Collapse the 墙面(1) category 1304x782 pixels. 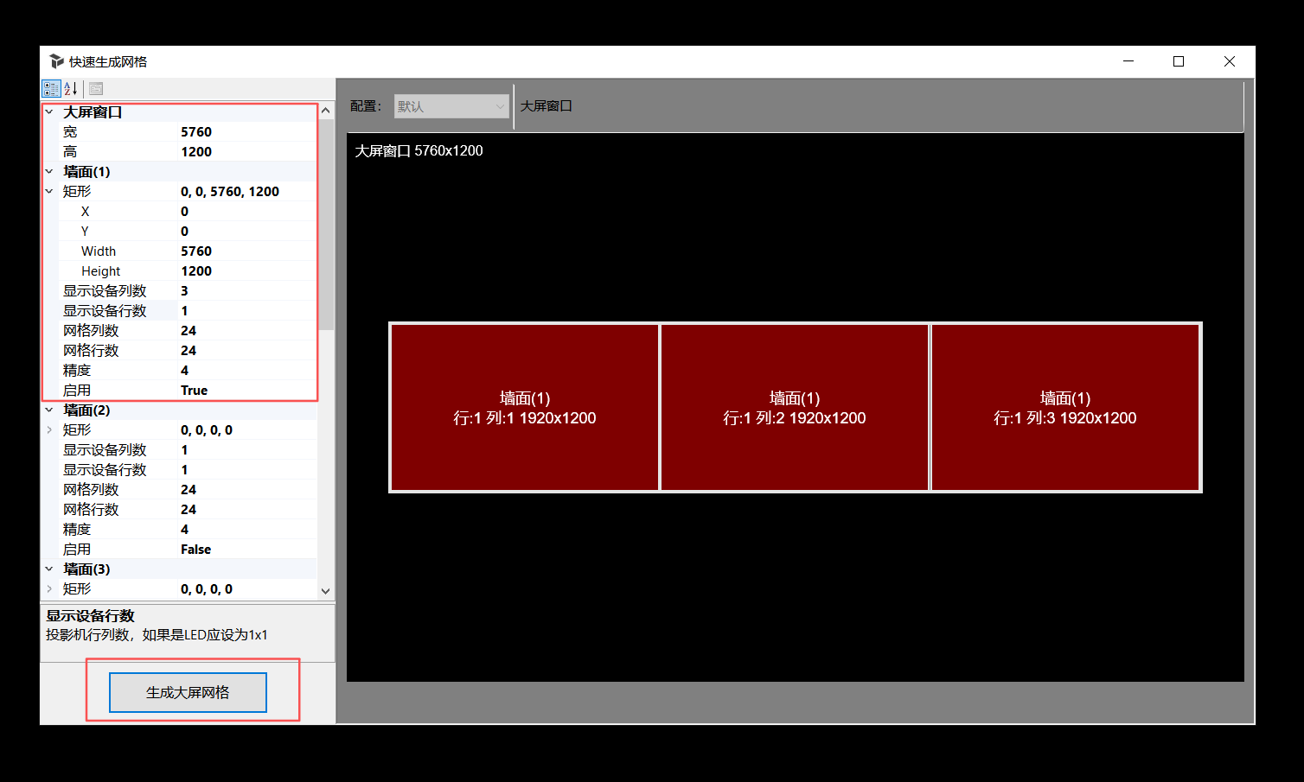click(x=49, y=172)
